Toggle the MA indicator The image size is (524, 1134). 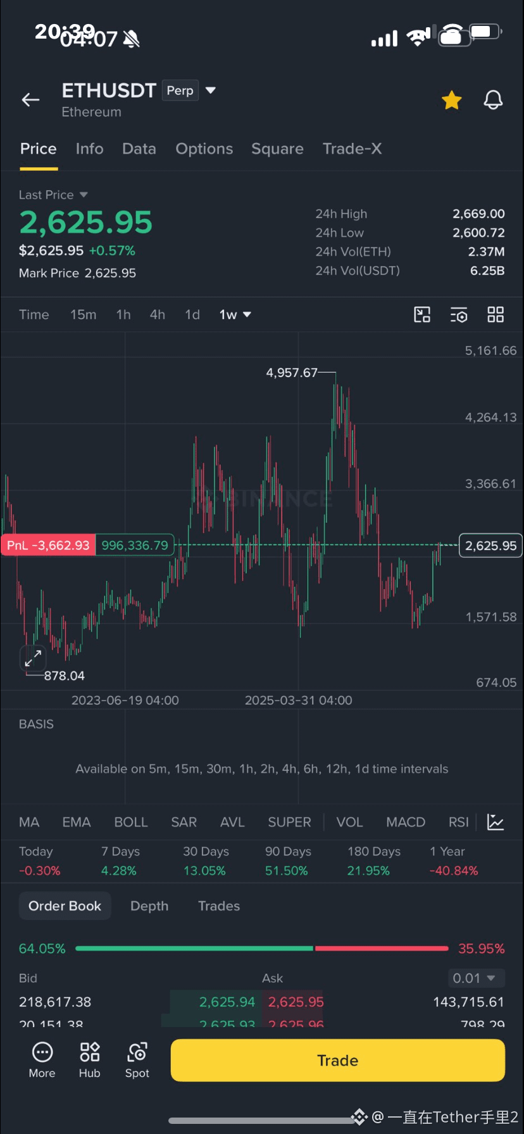coord(29,822)
